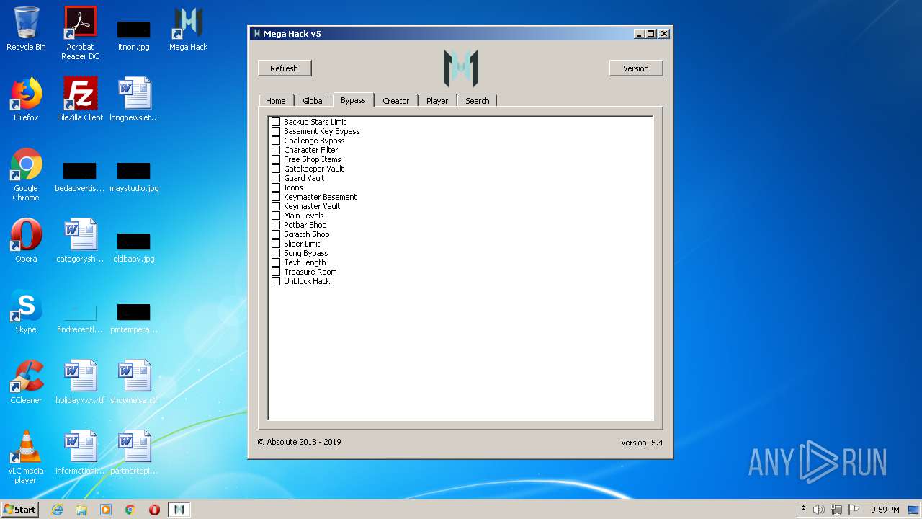
Task: Check the Character Filter option
Action: click(x=275, y=150)
